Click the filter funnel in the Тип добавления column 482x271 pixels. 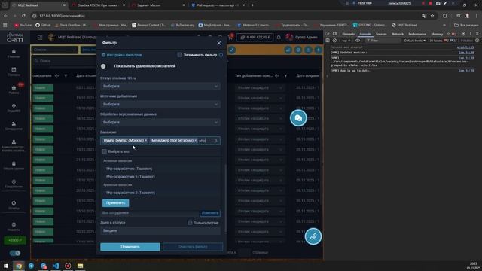[x=285, y=75]
